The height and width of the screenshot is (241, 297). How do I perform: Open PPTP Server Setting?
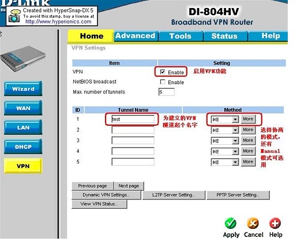(x=238, y=195)
